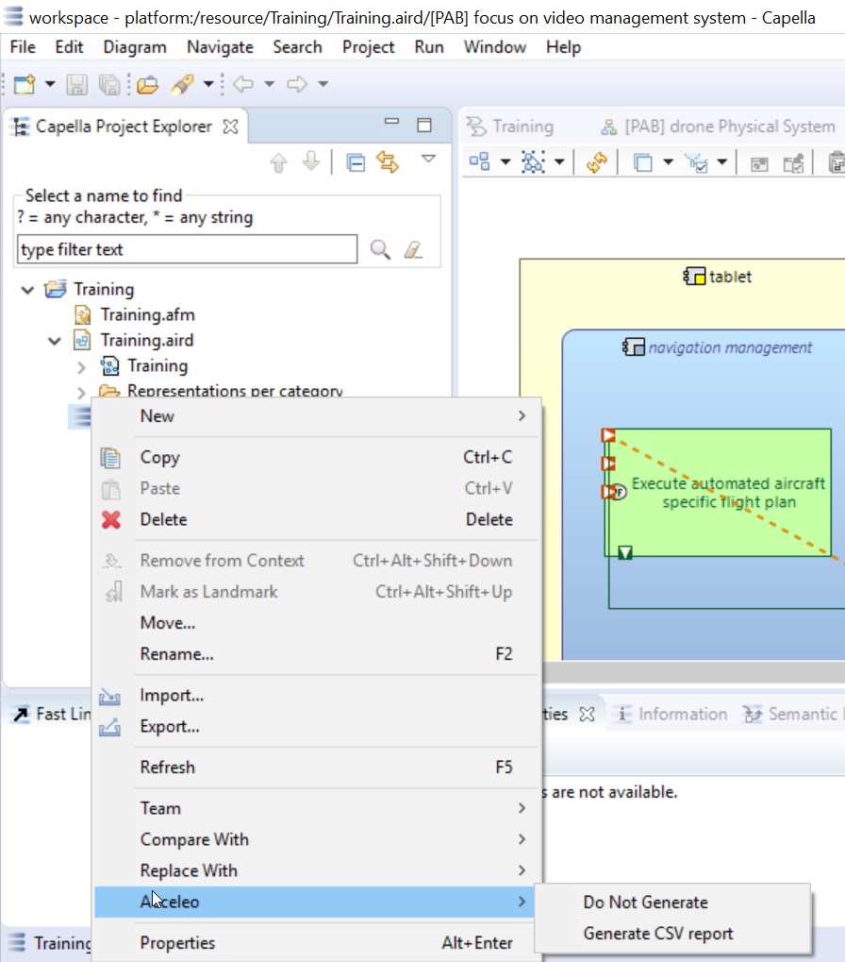
Task: Select Refresh in the context menu
Action: tap(317, 768)
